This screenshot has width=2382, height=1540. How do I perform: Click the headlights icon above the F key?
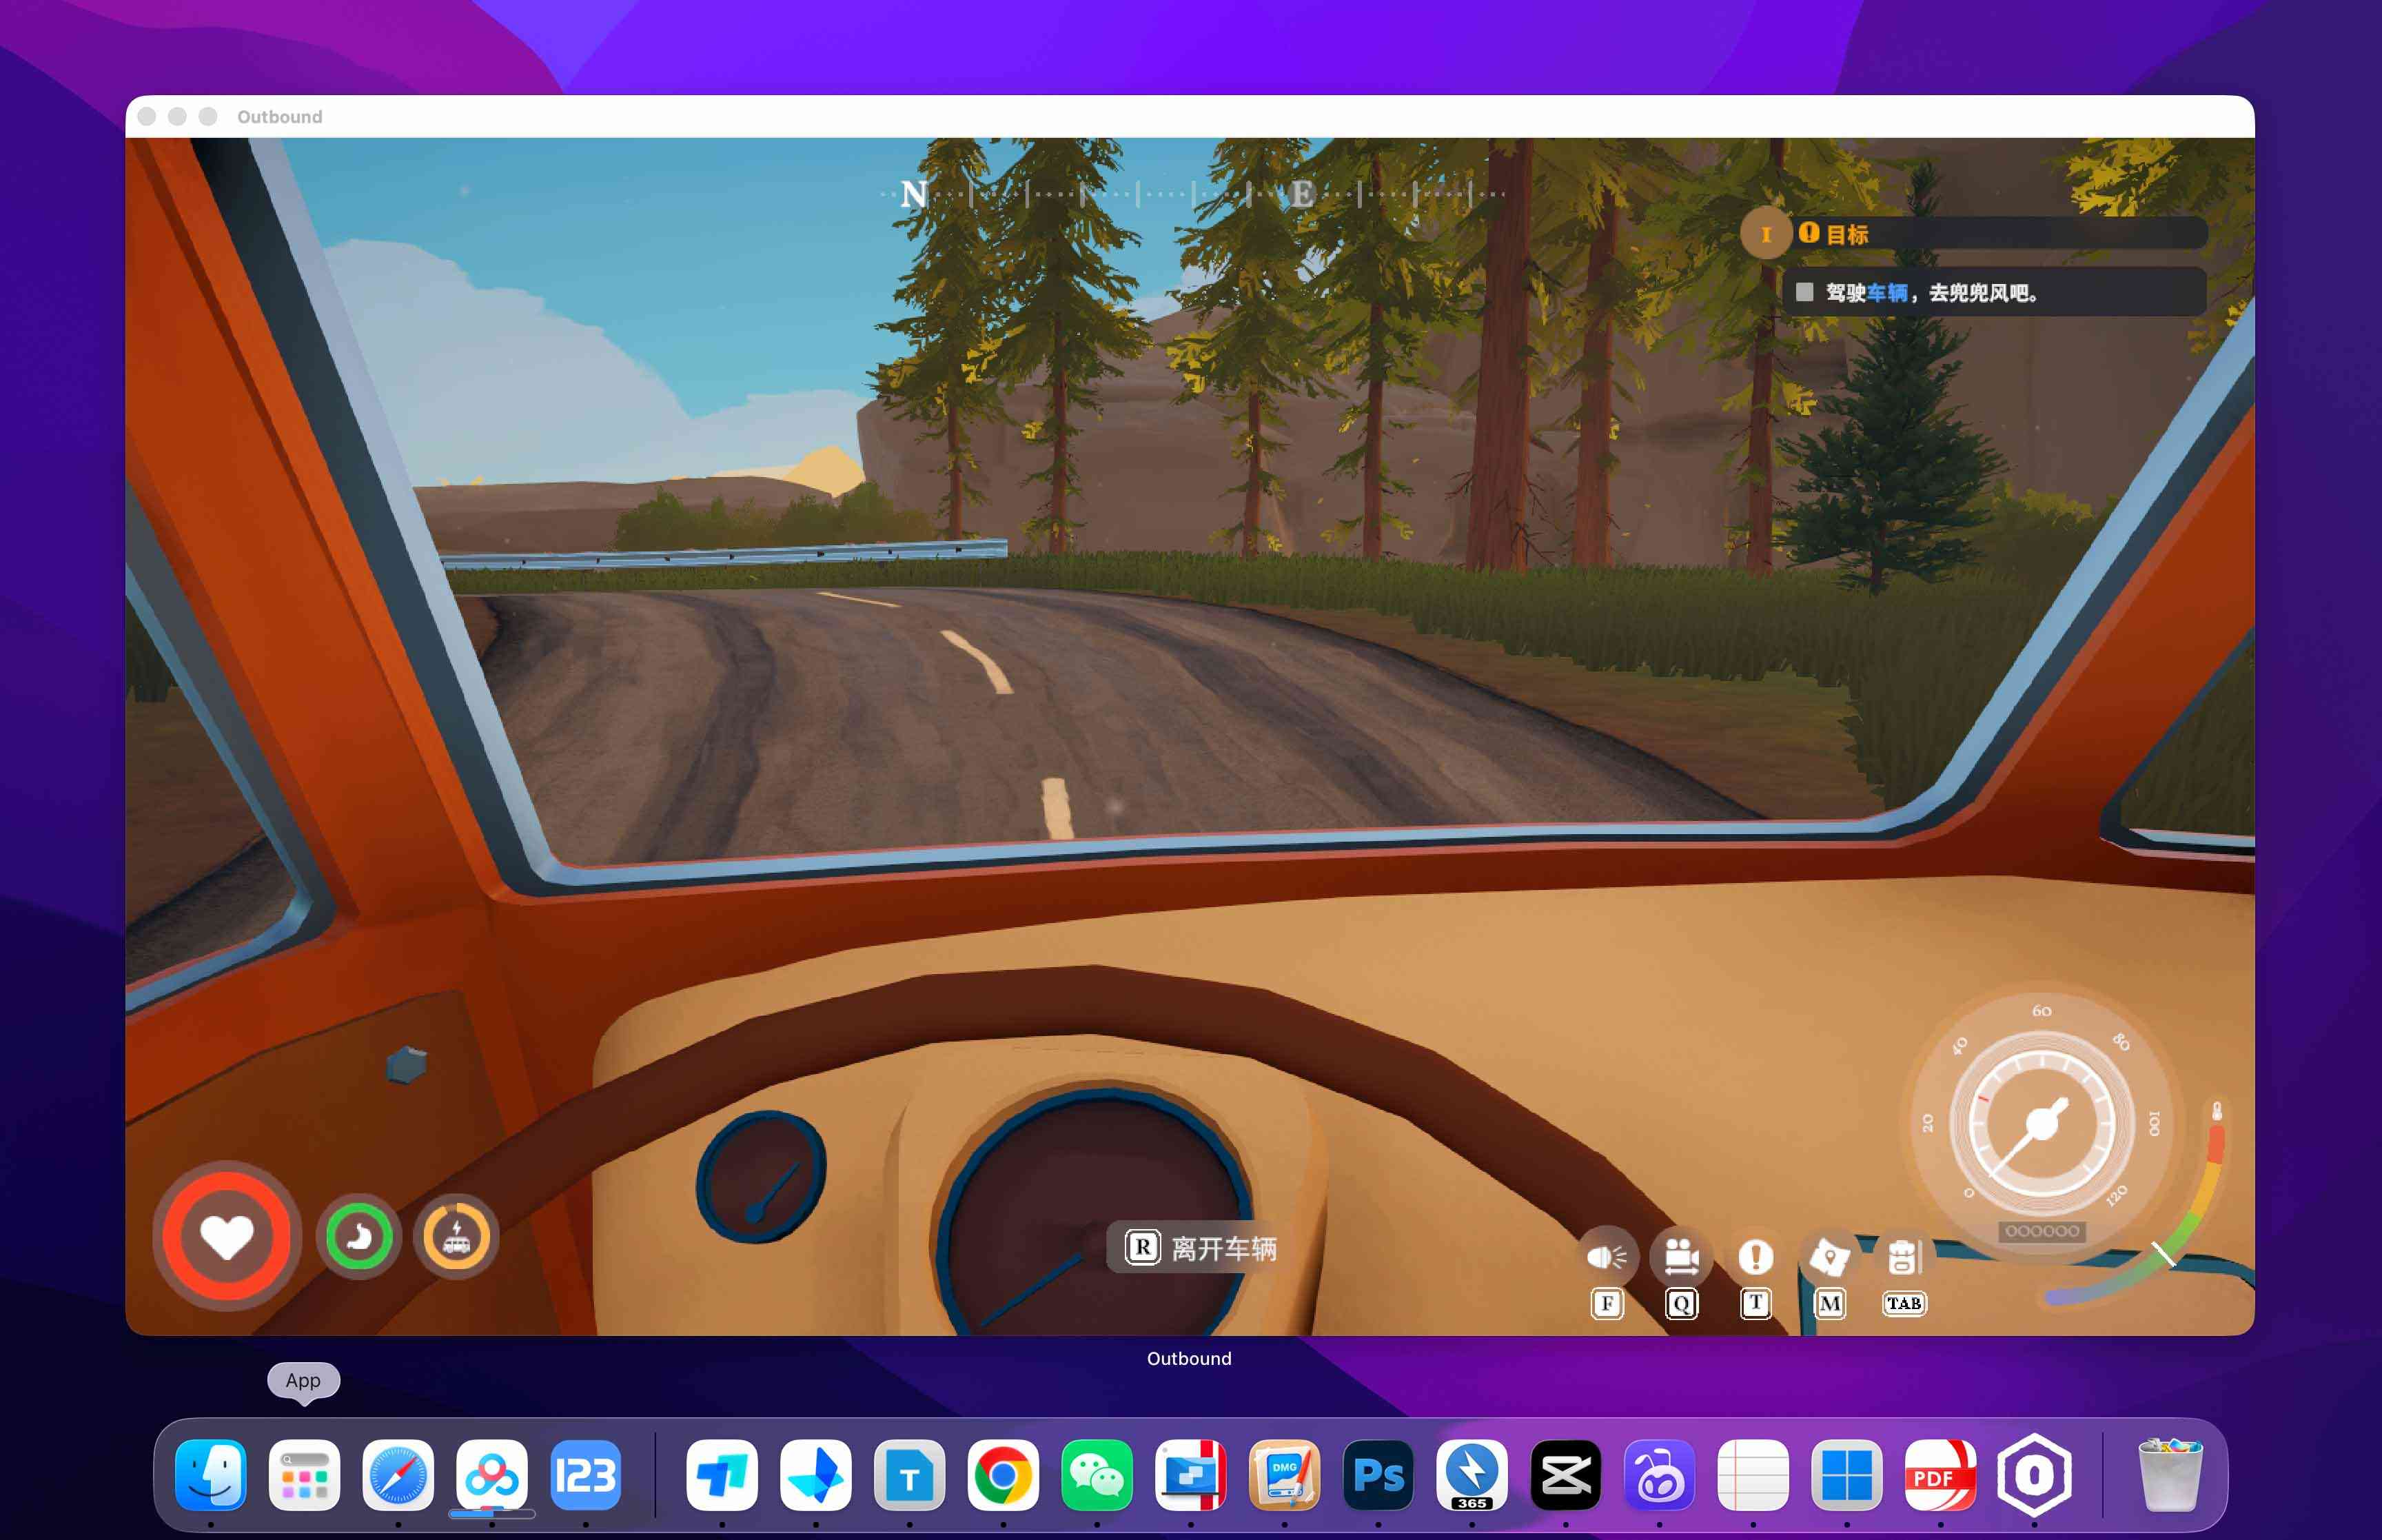pos(1607,1256)
